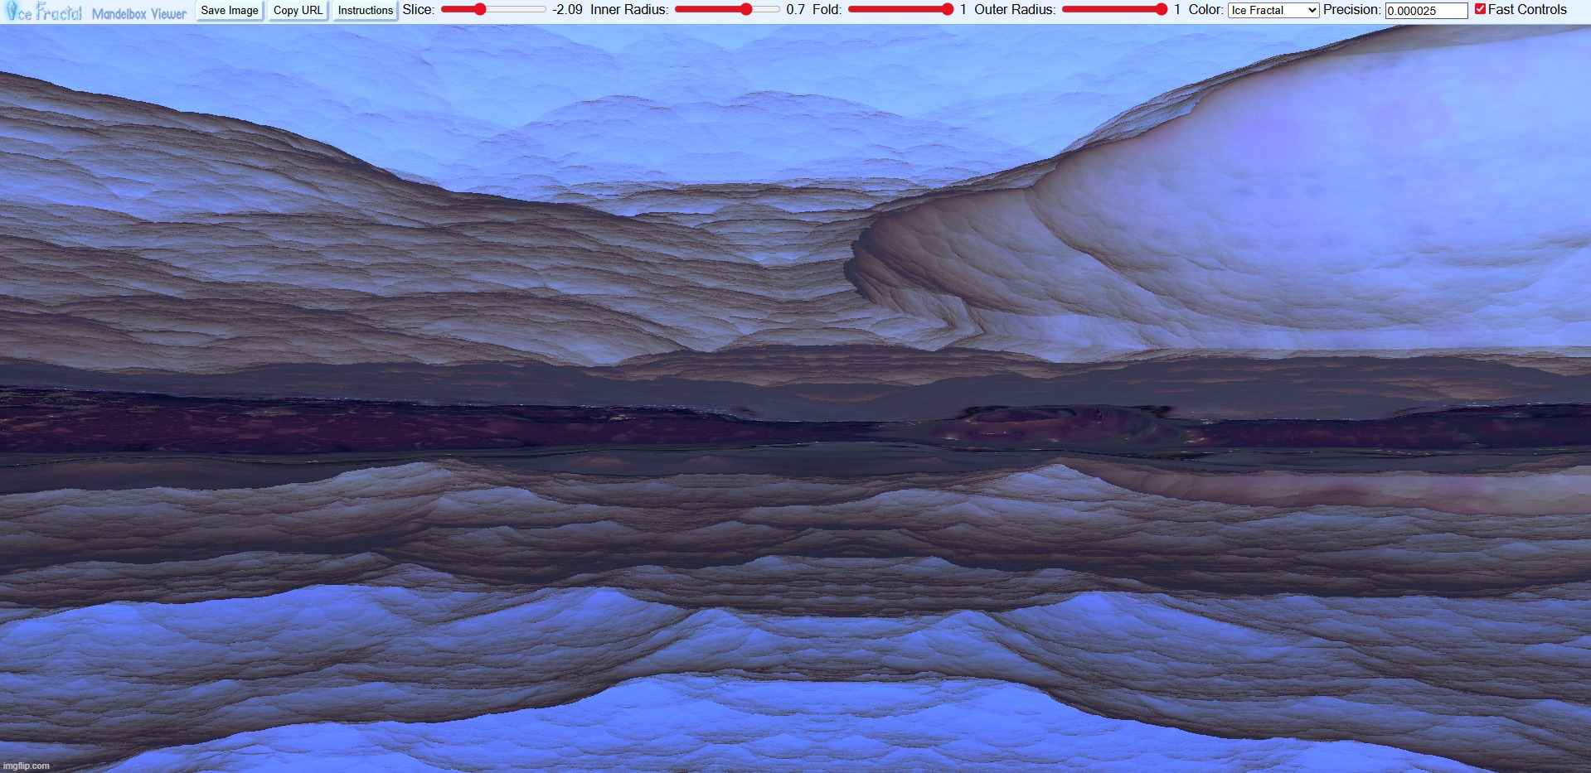Focus the Precision input field
The width and height of the screenshot is (1591, 773).
tap(1426, 11)
